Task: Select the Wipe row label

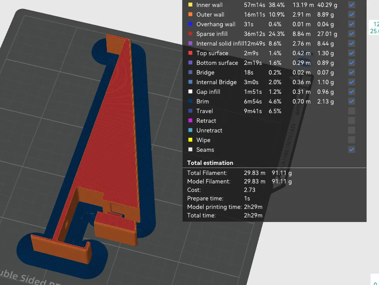Action: pyautogui.click(x=203, y=140)
